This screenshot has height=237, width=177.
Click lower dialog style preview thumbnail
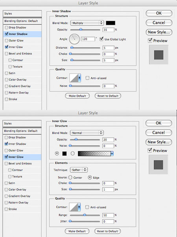[x=158, y=165]
